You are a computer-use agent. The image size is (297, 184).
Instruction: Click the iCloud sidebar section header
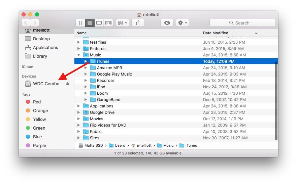(28, 67)
